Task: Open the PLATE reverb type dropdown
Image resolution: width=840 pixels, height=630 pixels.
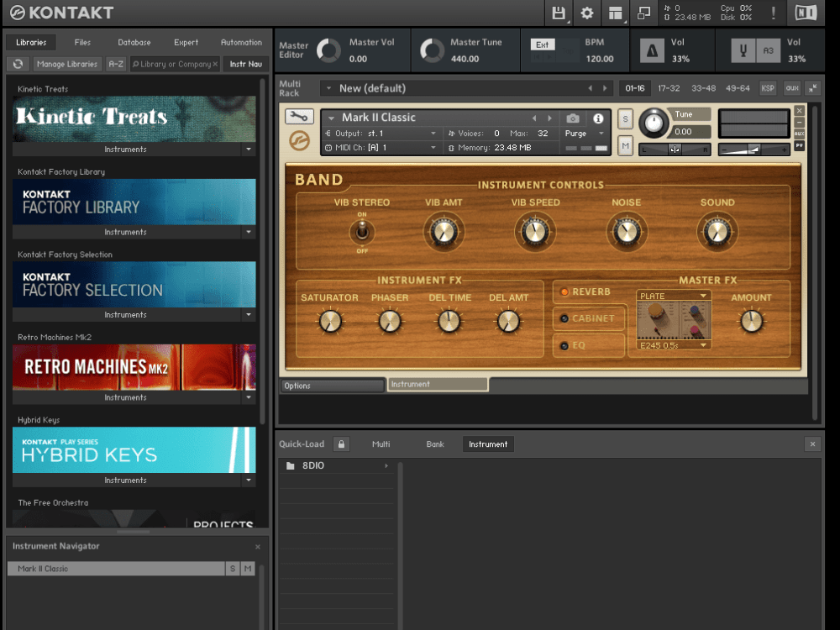Action: point(703,296)
